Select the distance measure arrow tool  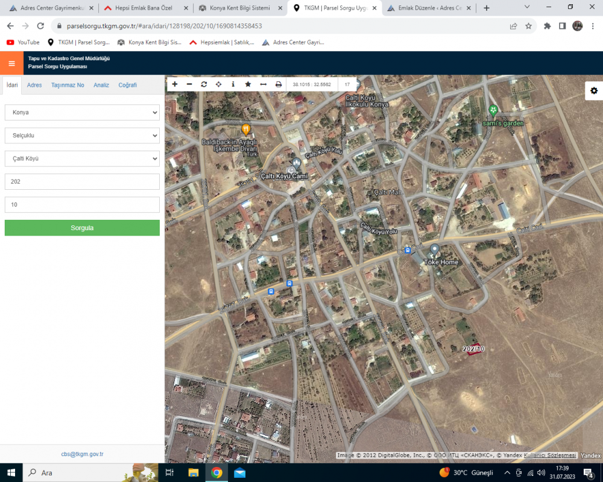point(264,84)
